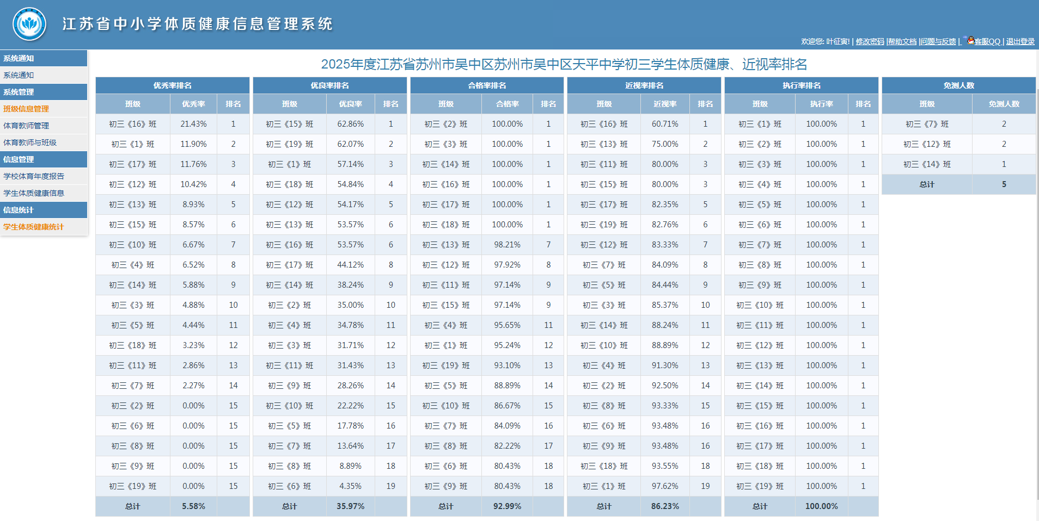Select 学生体质健康信息 menu item
Viewport: 1039px width, 521px height.
(34, 193)
